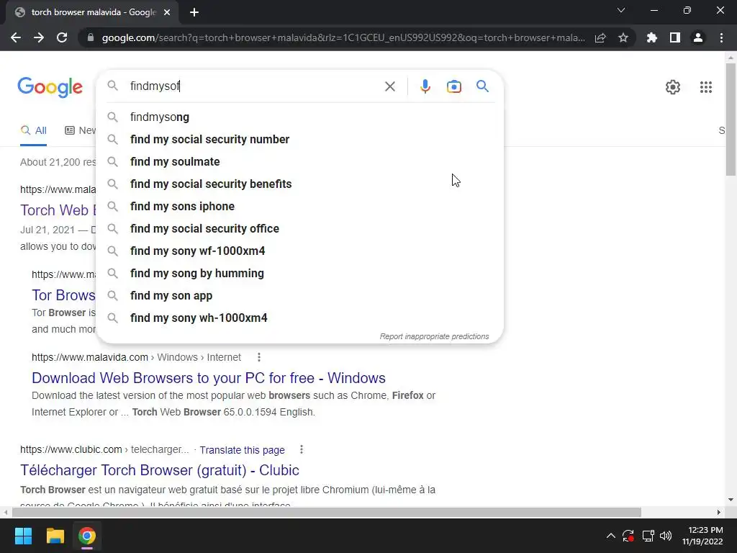Open search by image camera icon
737x553 pixels.
453,86
